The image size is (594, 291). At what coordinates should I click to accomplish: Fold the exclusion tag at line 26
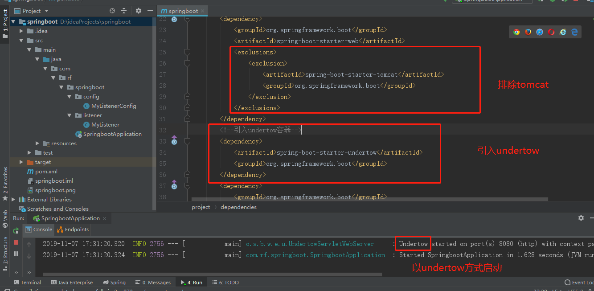pyautogui.click(x=187, y=63)
